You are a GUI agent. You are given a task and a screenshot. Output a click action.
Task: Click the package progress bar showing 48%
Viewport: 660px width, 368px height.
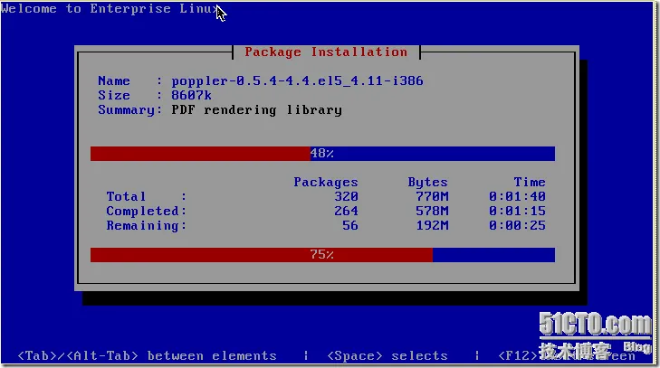pyautogui.click(x=322, y=154)
